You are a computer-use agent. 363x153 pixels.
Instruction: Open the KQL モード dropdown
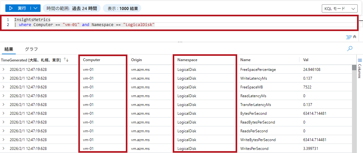[339, 8]
